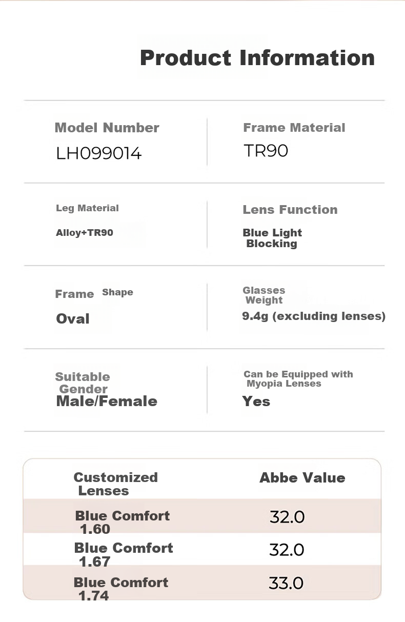Click the Customized Lenses column header
The width and height of the screenshot is (405, 622).
[116, 484]
